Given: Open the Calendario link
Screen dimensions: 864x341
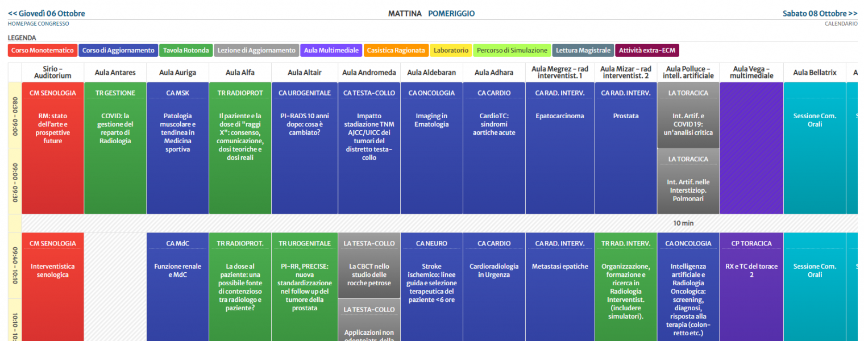Looking at the screenshot, I should [x=841, y=24].
